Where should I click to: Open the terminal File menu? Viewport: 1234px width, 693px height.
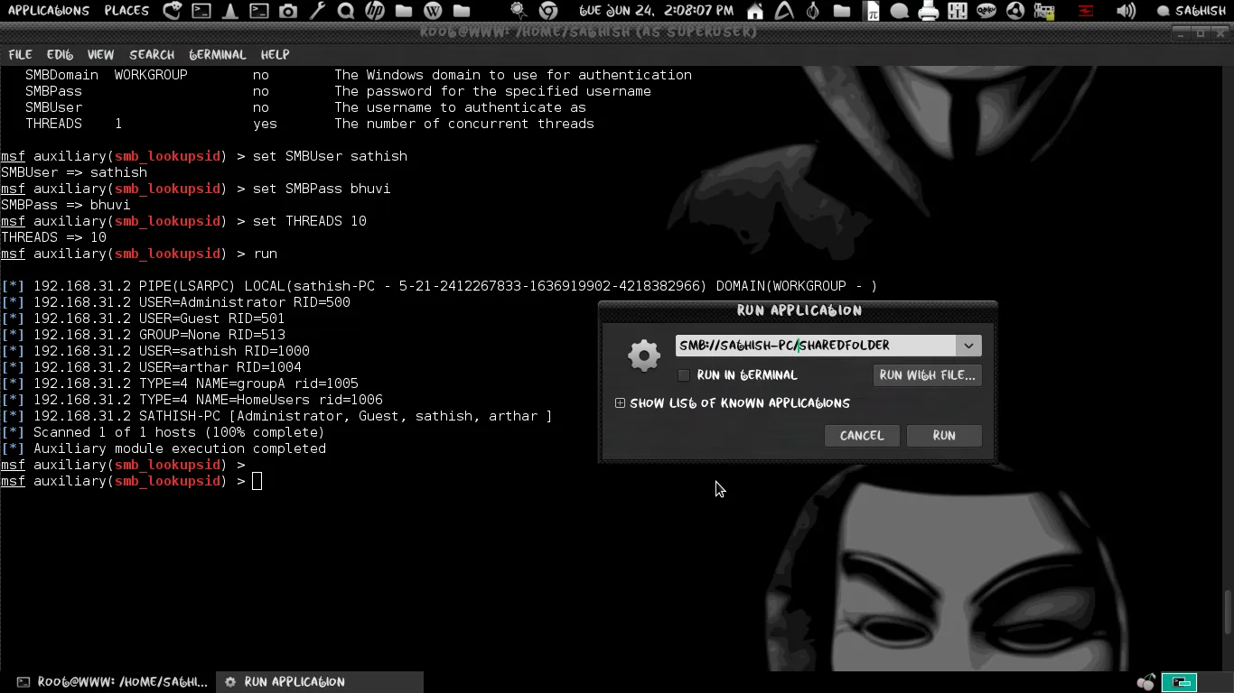tap(20, 55)
